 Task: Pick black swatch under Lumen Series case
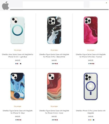[x=94, y=120]
